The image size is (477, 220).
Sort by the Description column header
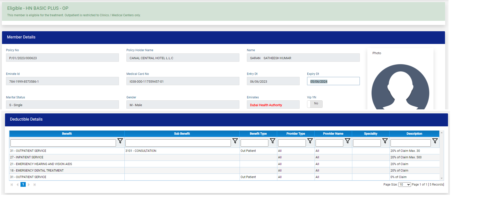414,134
